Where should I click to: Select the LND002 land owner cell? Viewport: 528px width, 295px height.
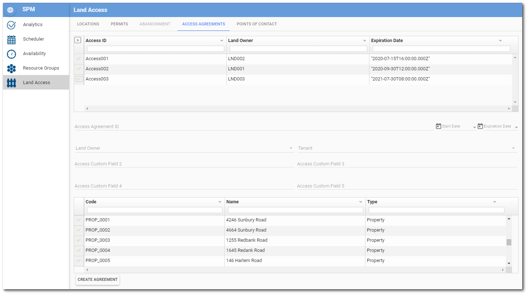tap(298, 59)
